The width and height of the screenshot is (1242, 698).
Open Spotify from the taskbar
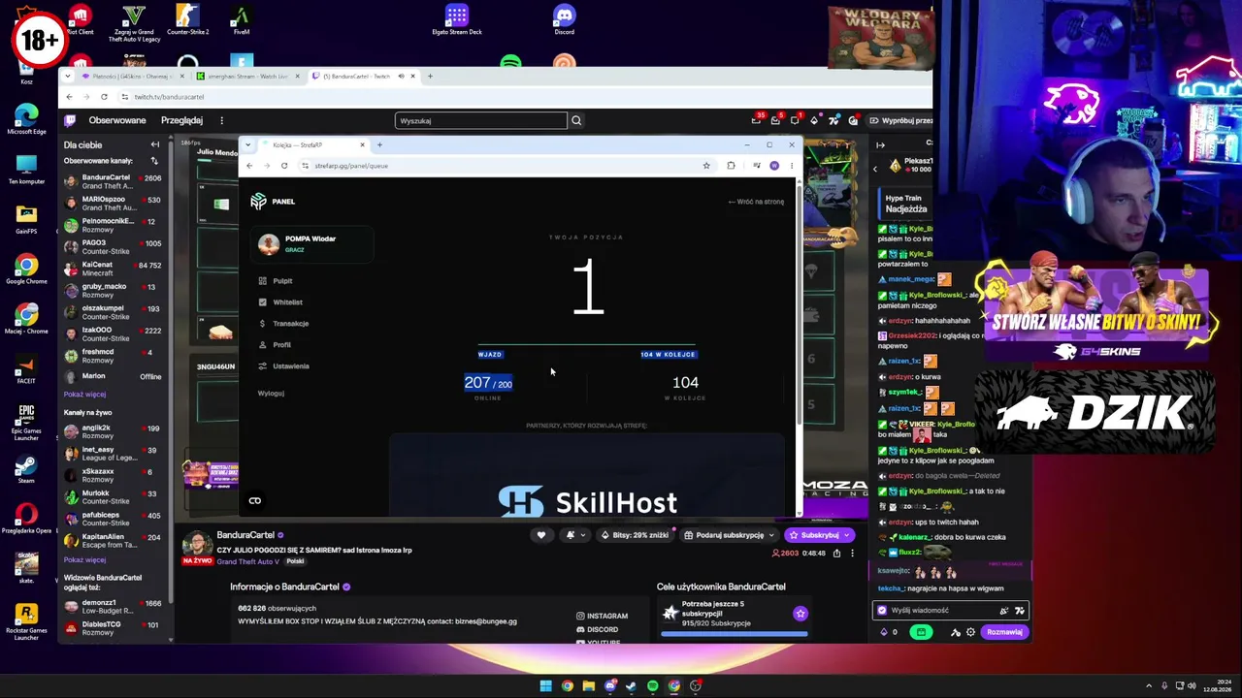click(x=652, y=686)
